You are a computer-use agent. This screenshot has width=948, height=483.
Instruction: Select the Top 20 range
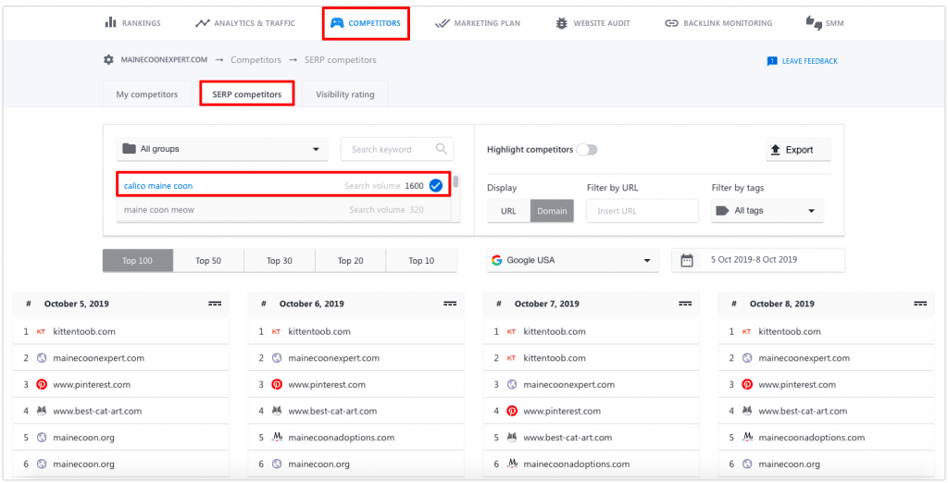point(350,261)
